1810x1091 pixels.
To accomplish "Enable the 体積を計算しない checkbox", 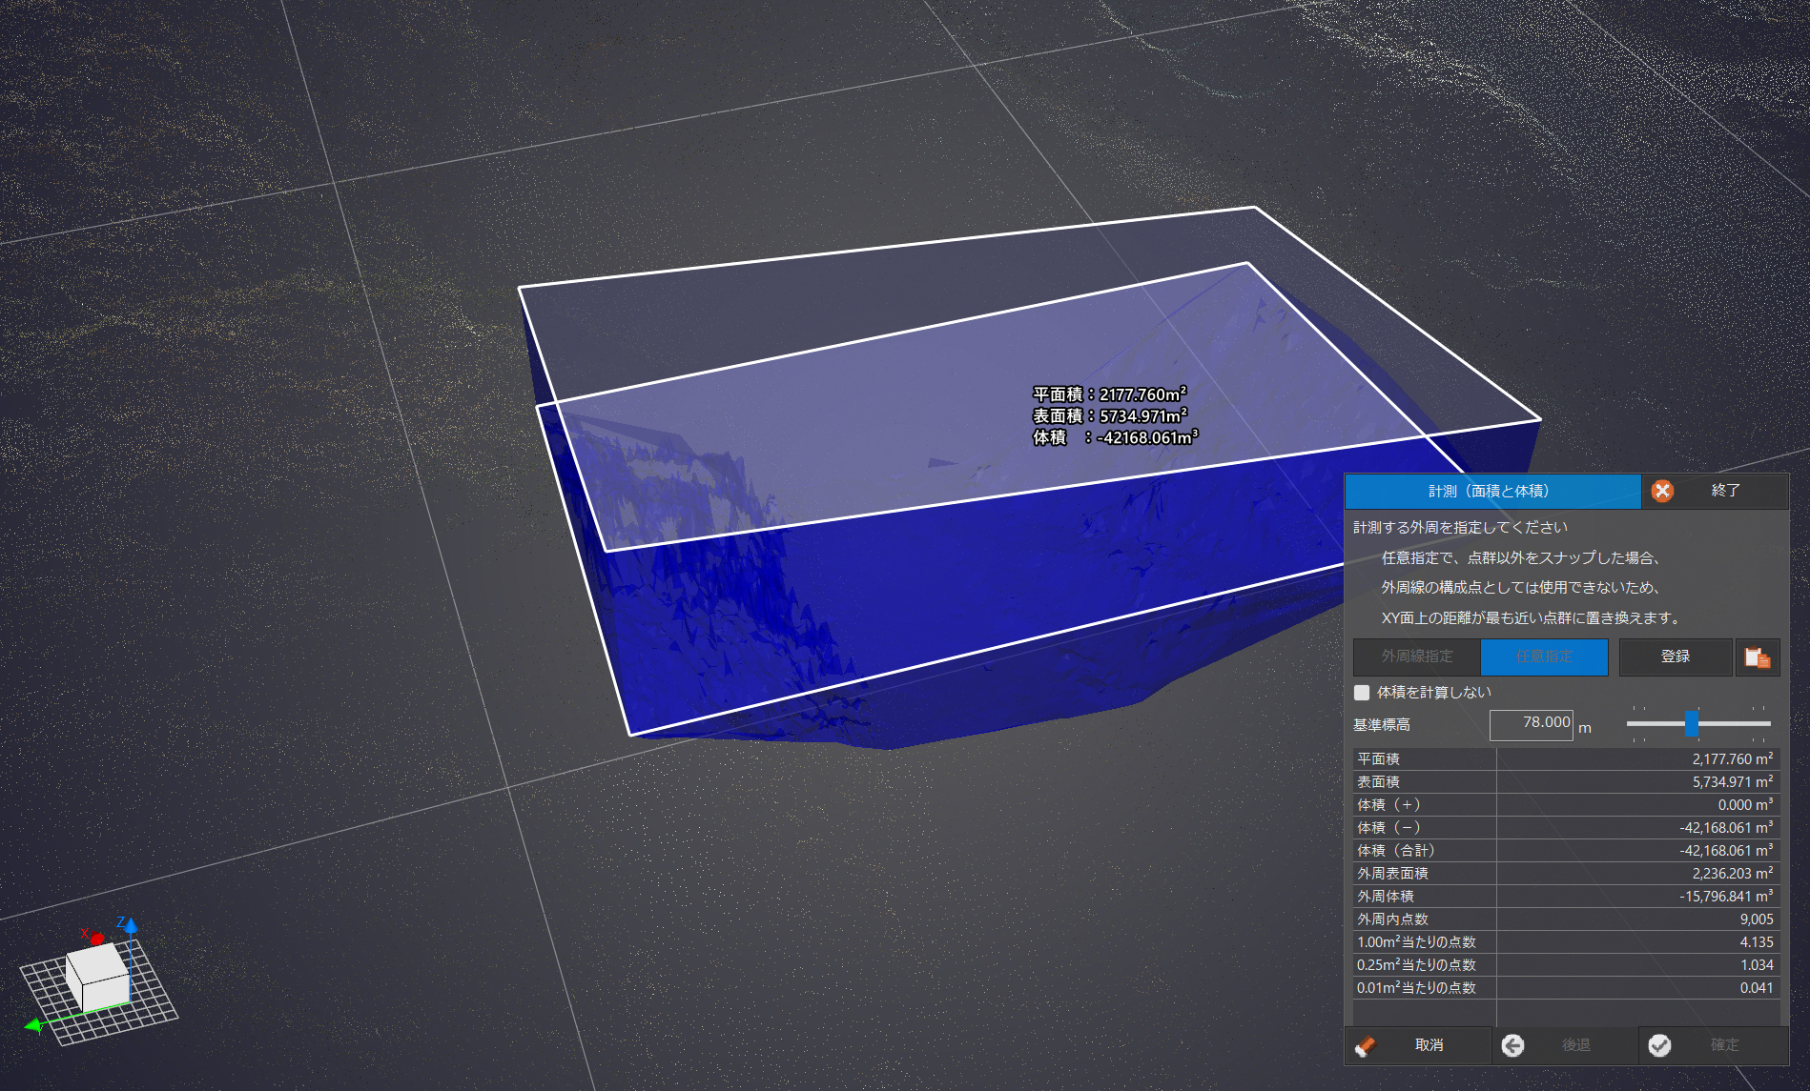I will pyautogui.click(x=1362, y=693).
